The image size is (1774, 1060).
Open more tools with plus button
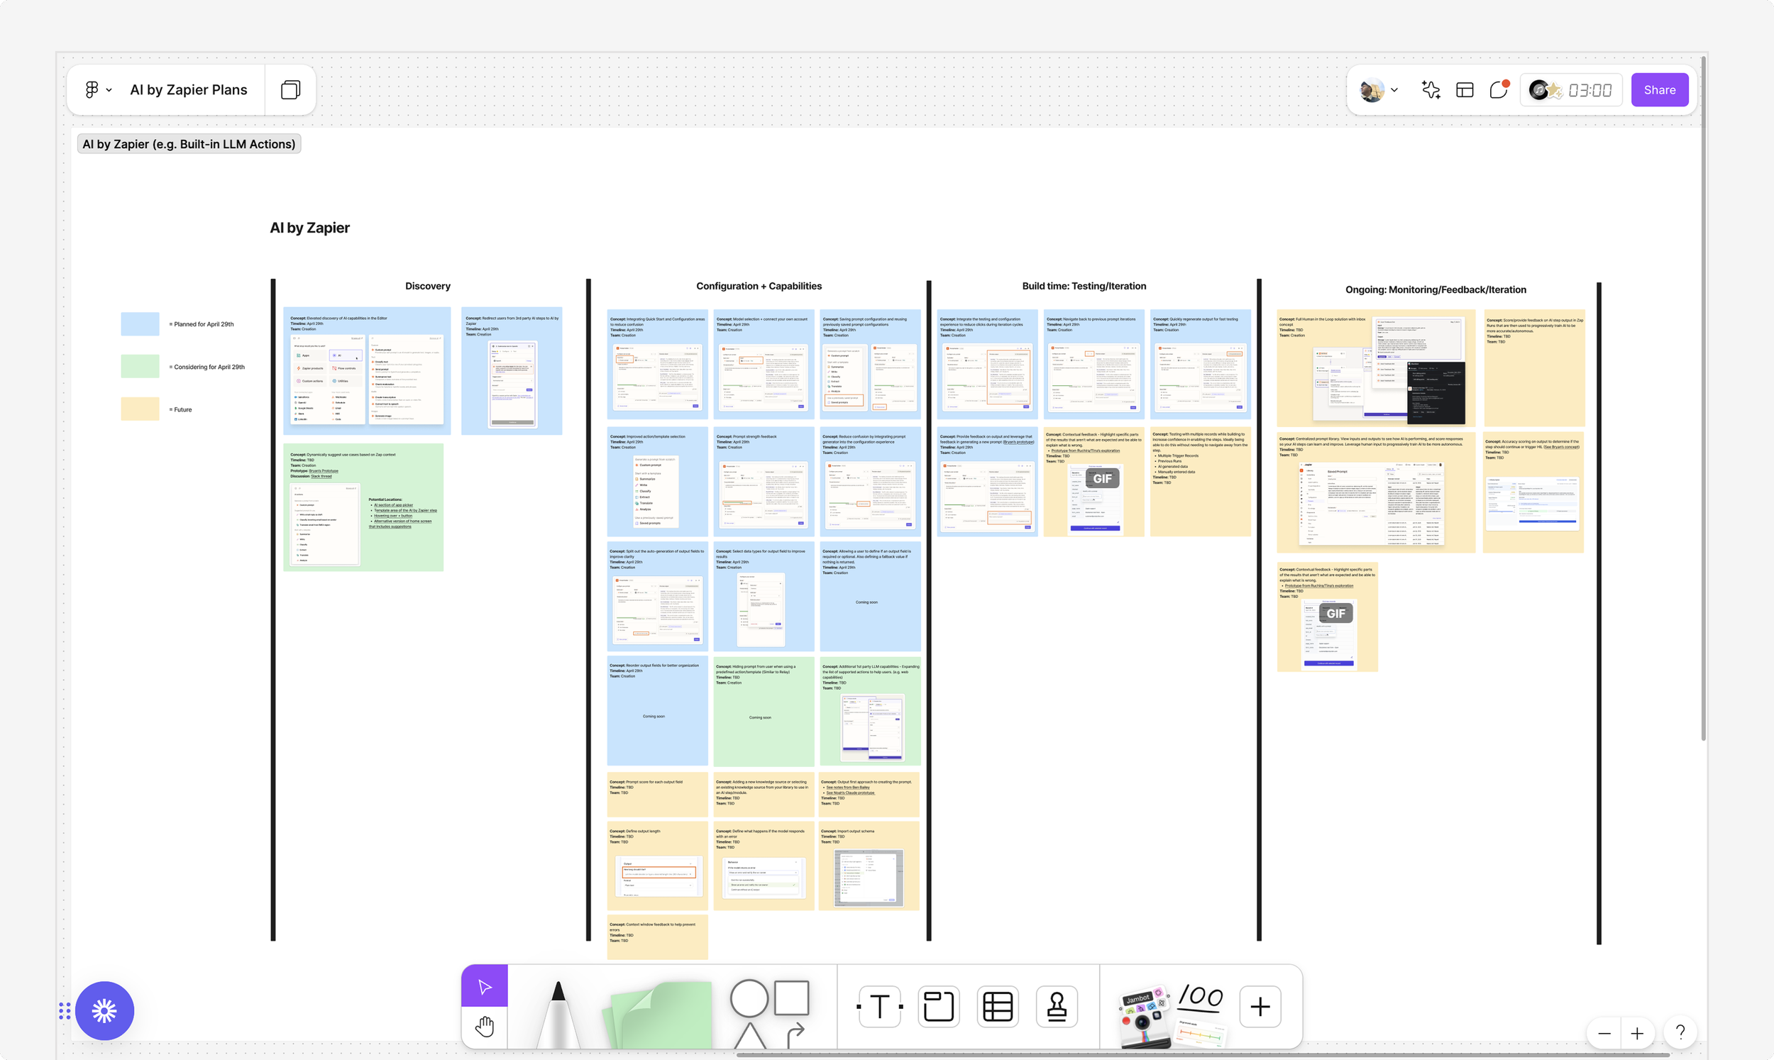coord(1260,1006)
